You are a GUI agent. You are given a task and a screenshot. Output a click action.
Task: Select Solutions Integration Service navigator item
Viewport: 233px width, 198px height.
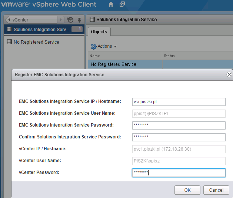(41, 30)
